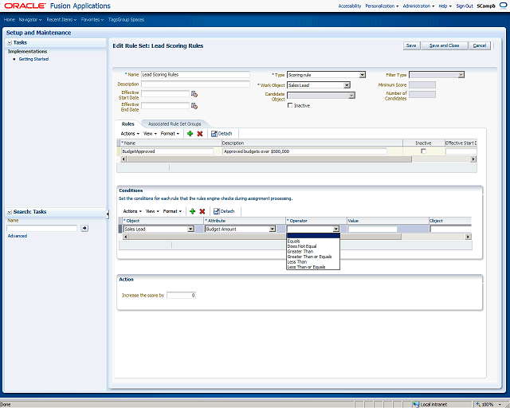
Task: Open the Rules table Actions menu
Action: [x=130, y=133]
